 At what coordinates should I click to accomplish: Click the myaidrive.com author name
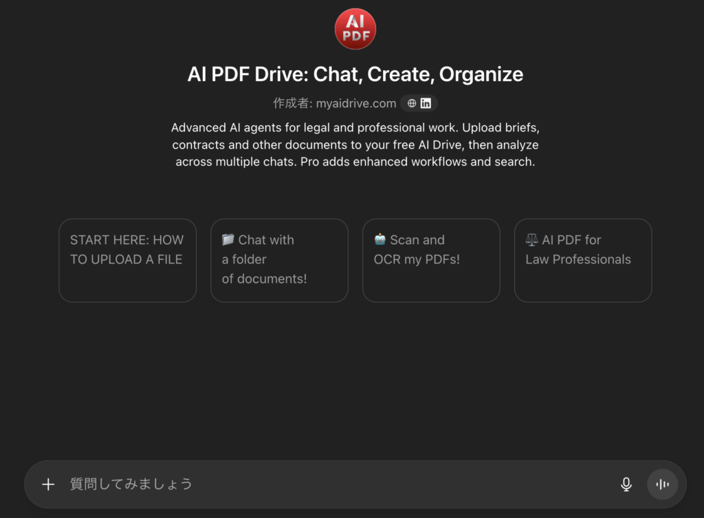(356, 103)
